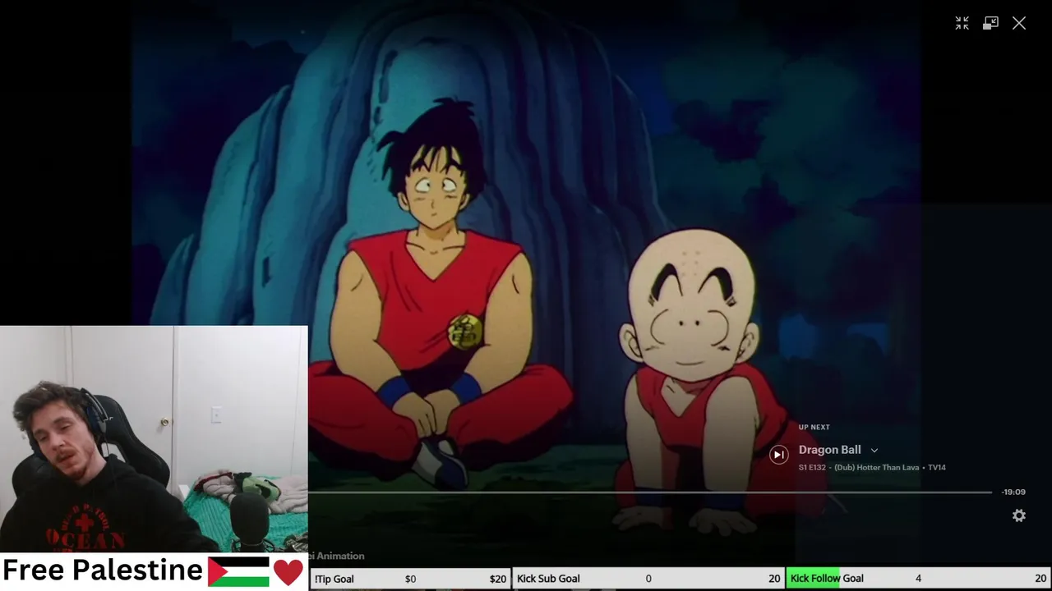
Task: Expand the Dragon Ball Up Next chevron
Action: coord(874,450)
